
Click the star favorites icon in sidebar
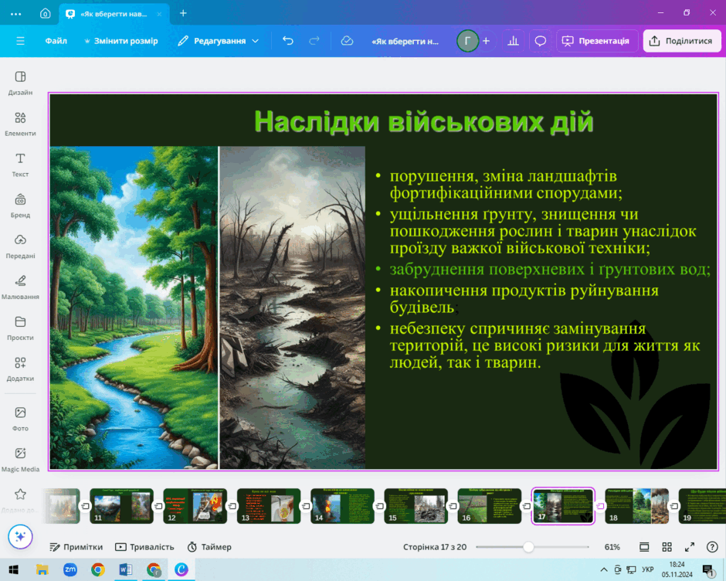20,494
